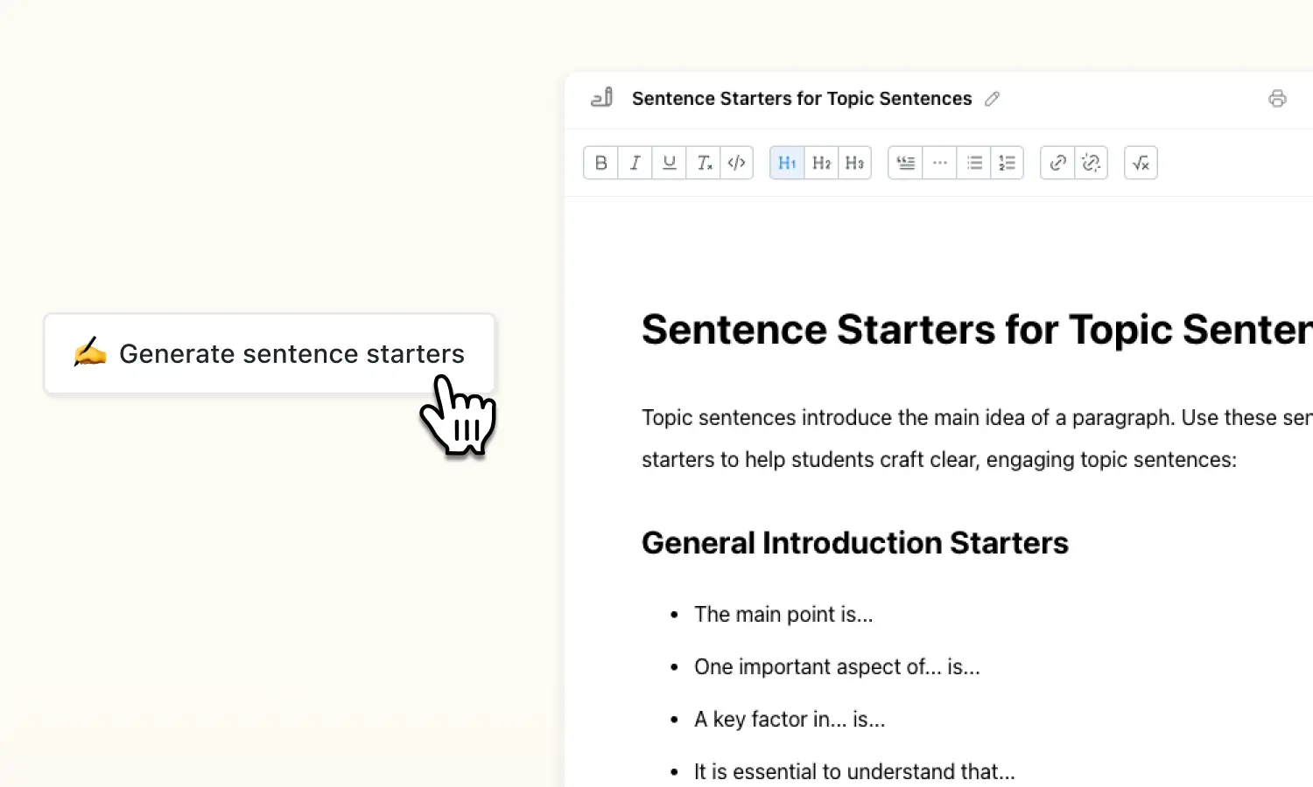Create a numbered list

point(1007,163)
